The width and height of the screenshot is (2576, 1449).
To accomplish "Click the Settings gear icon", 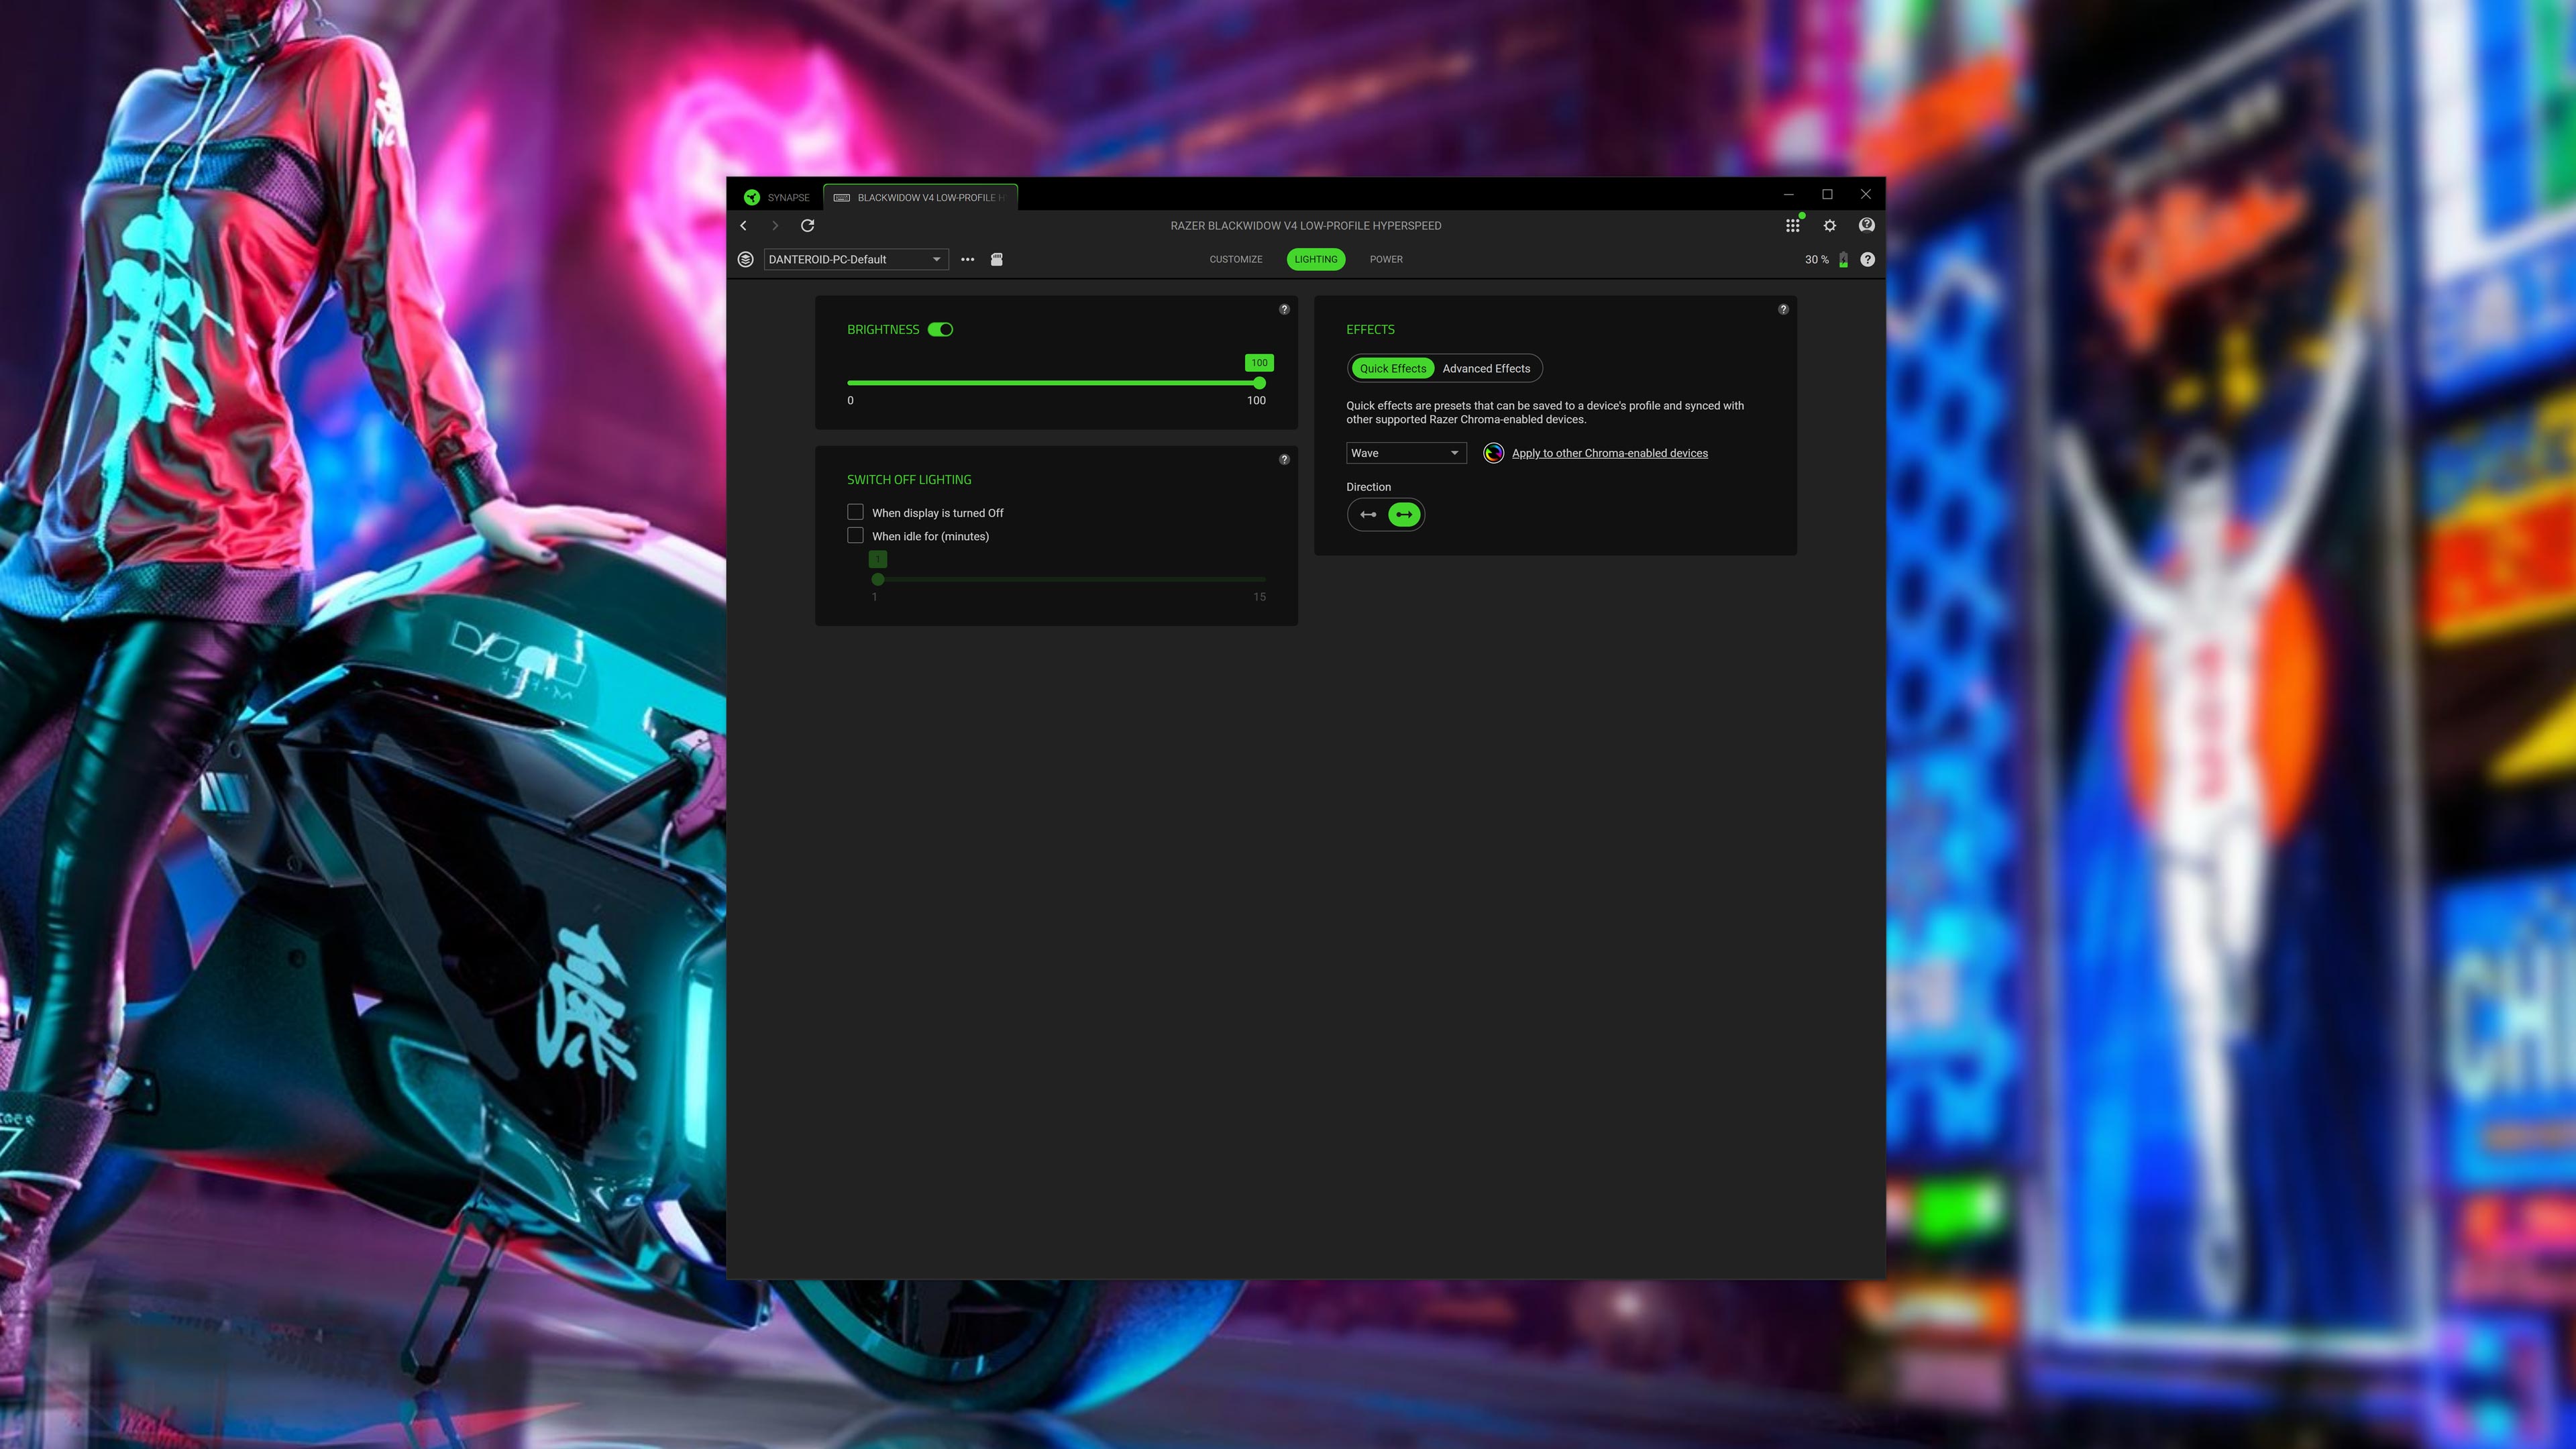I will tap(1829, 225).
